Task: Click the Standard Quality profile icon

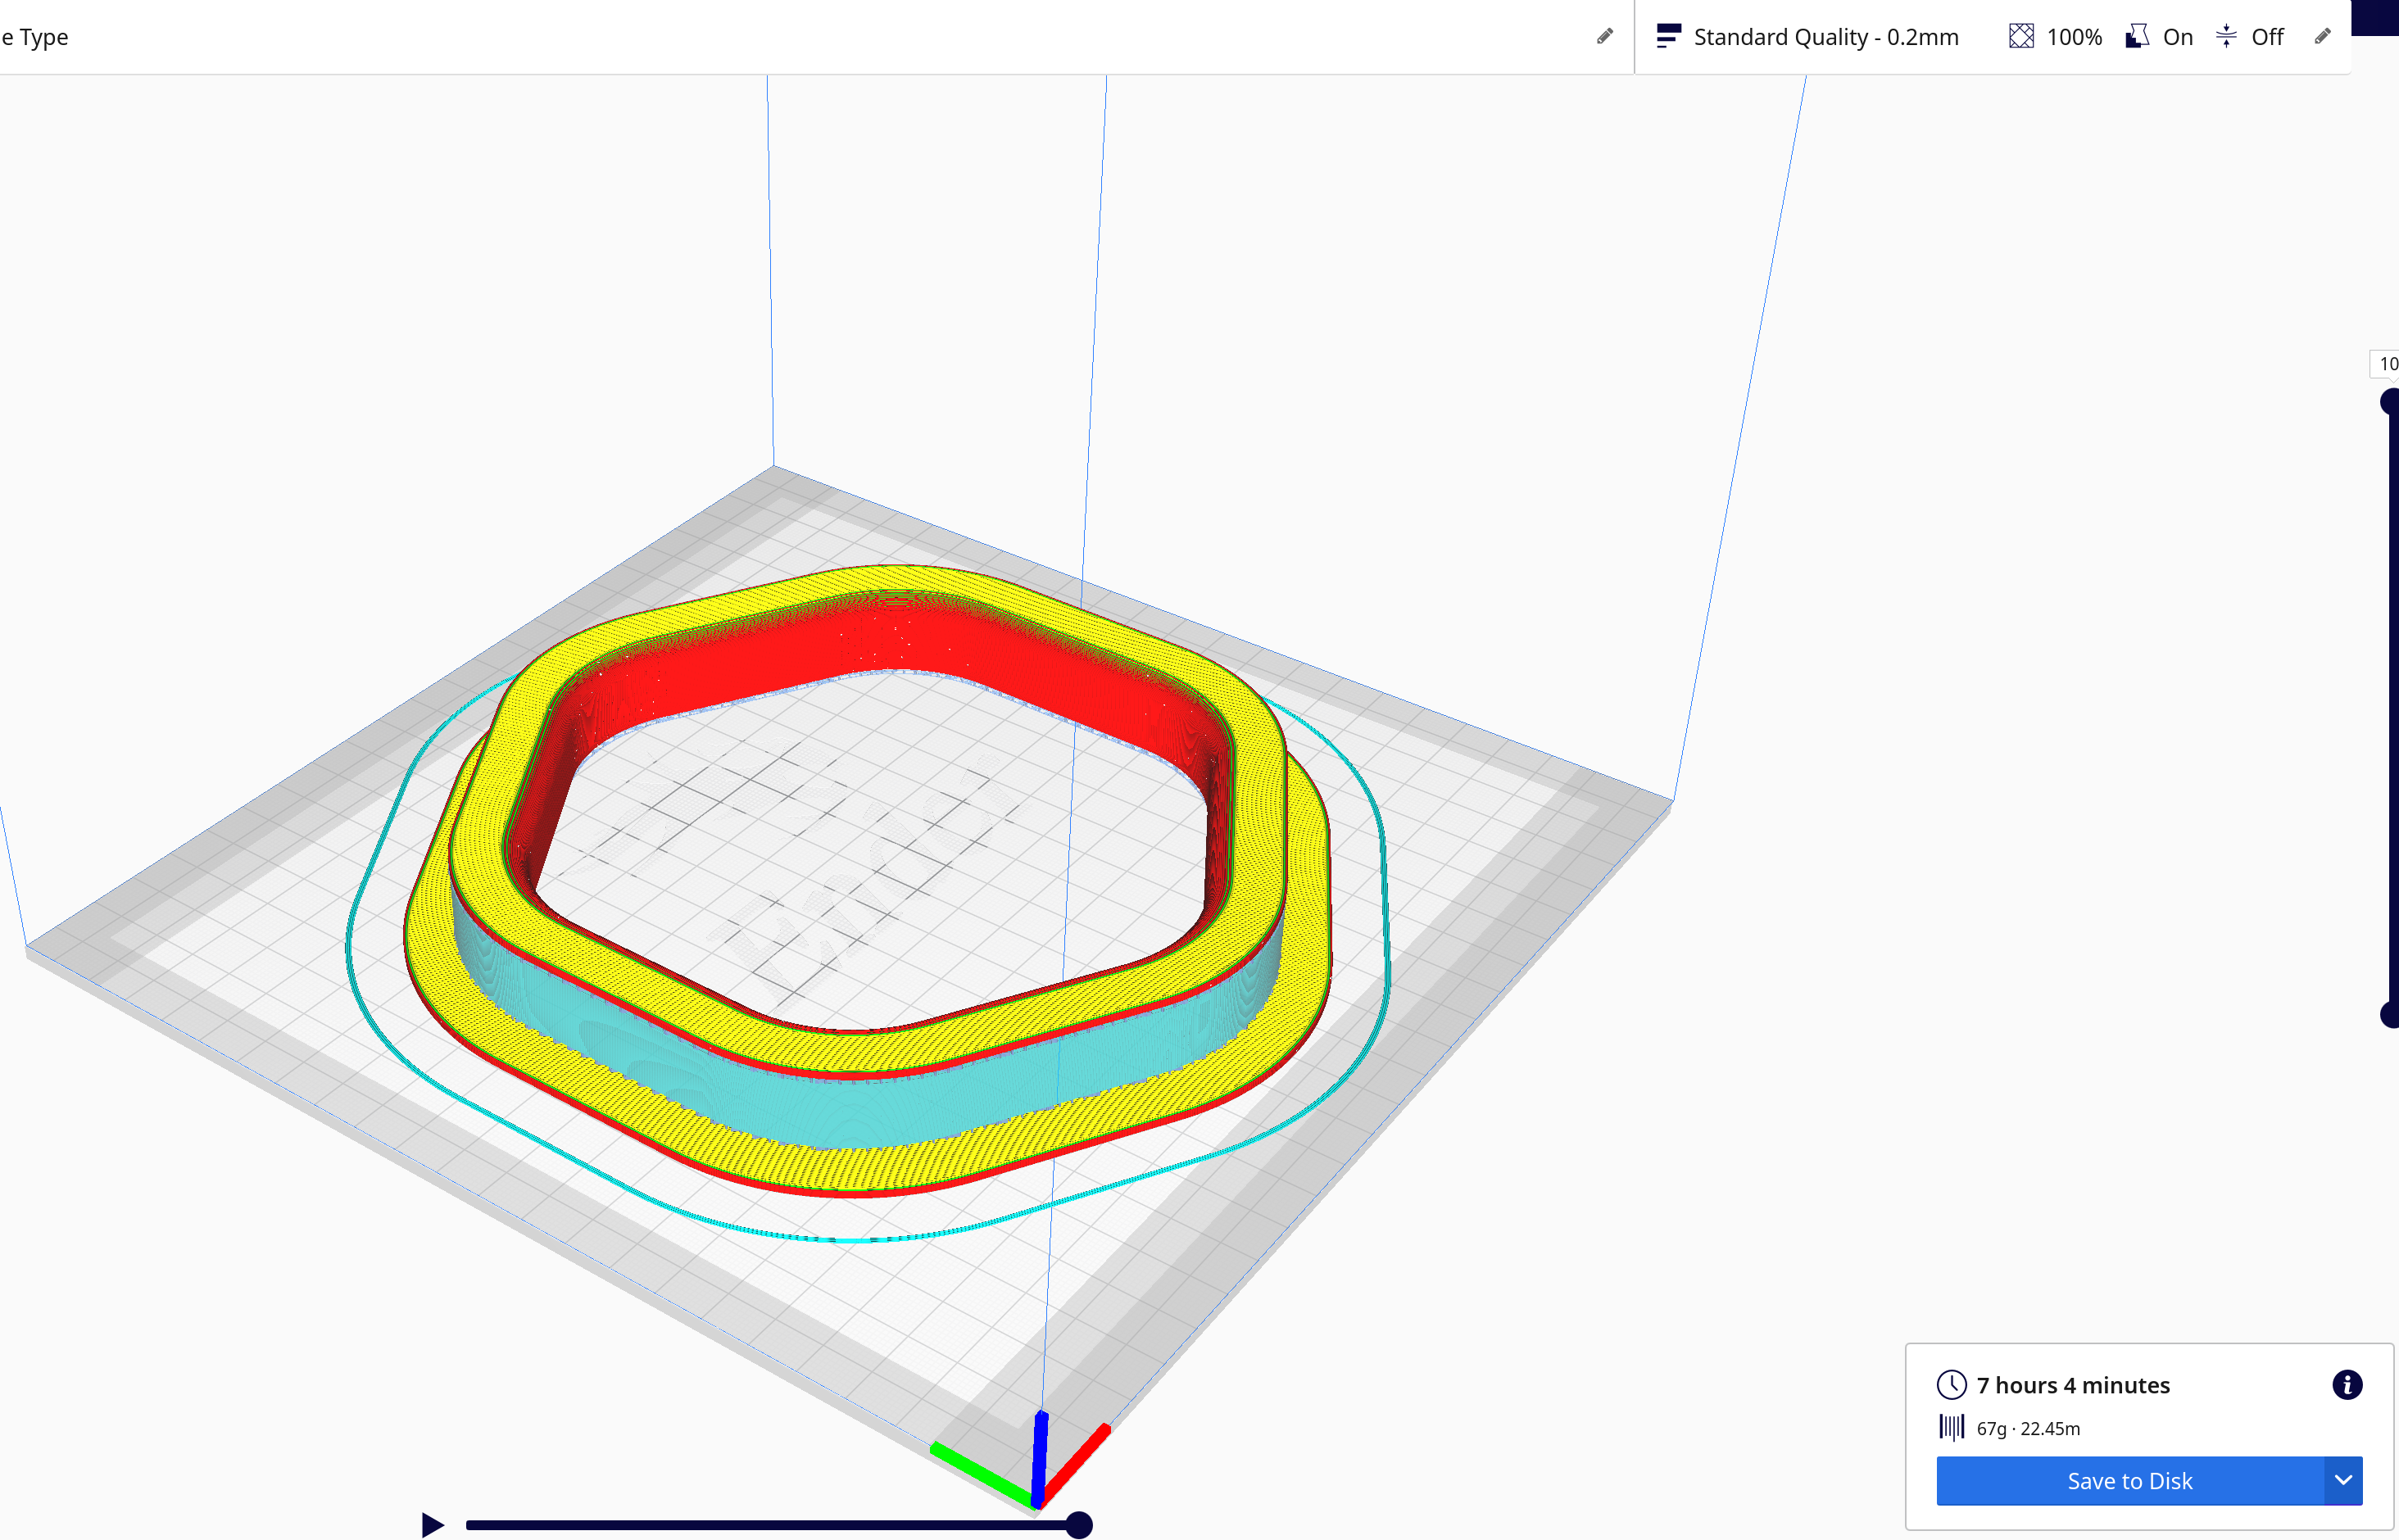Action: (x=1668, y=37)
